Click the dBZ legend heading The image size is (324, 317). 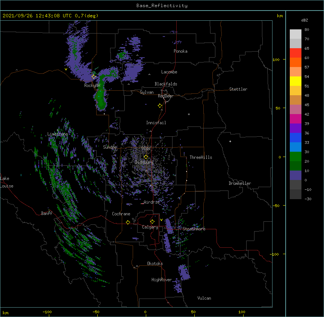(304, 20)
